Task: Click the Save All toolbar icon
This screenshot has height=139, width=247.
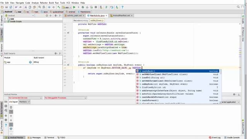Action: click(7, 7)
